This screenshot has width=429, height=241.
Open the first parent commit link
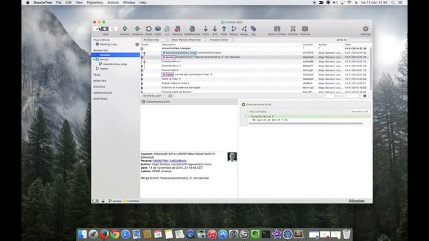[161, 161]
